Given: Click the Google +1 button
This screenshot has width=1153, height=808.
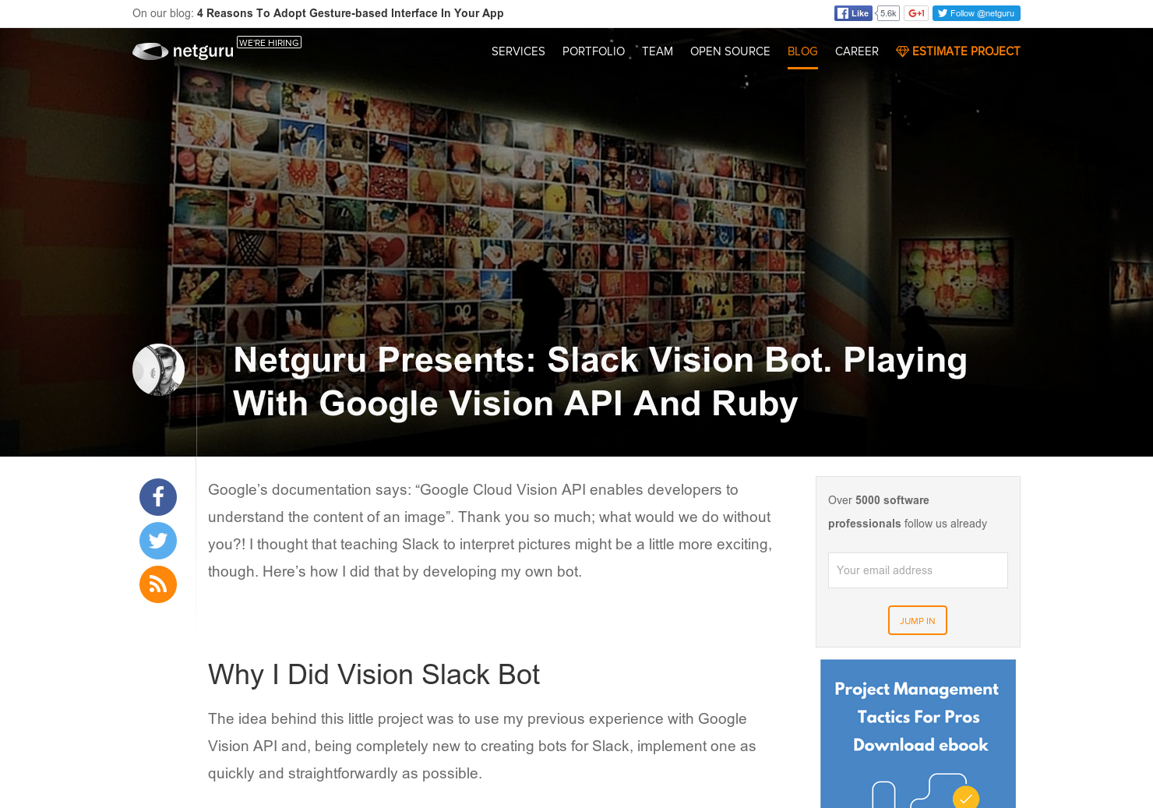Looking at the screenshot, I should [916, 13].
